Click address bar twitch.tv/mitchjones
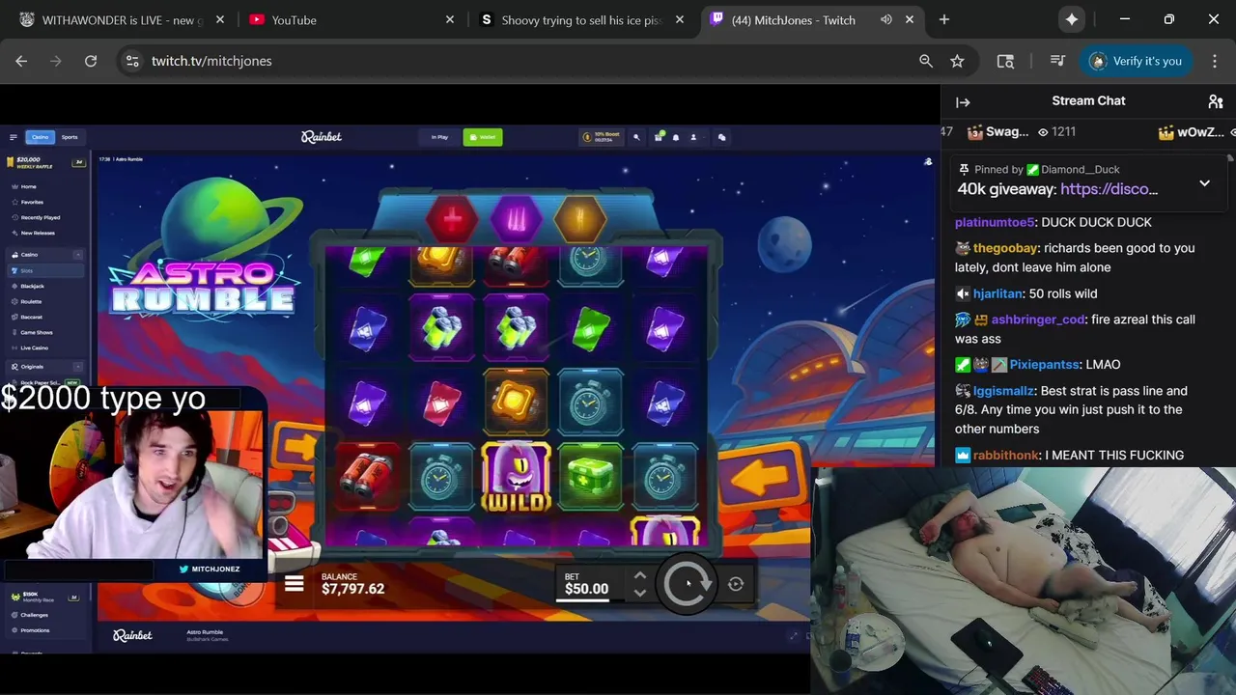The image size is (1236, 695). (211, 61)
